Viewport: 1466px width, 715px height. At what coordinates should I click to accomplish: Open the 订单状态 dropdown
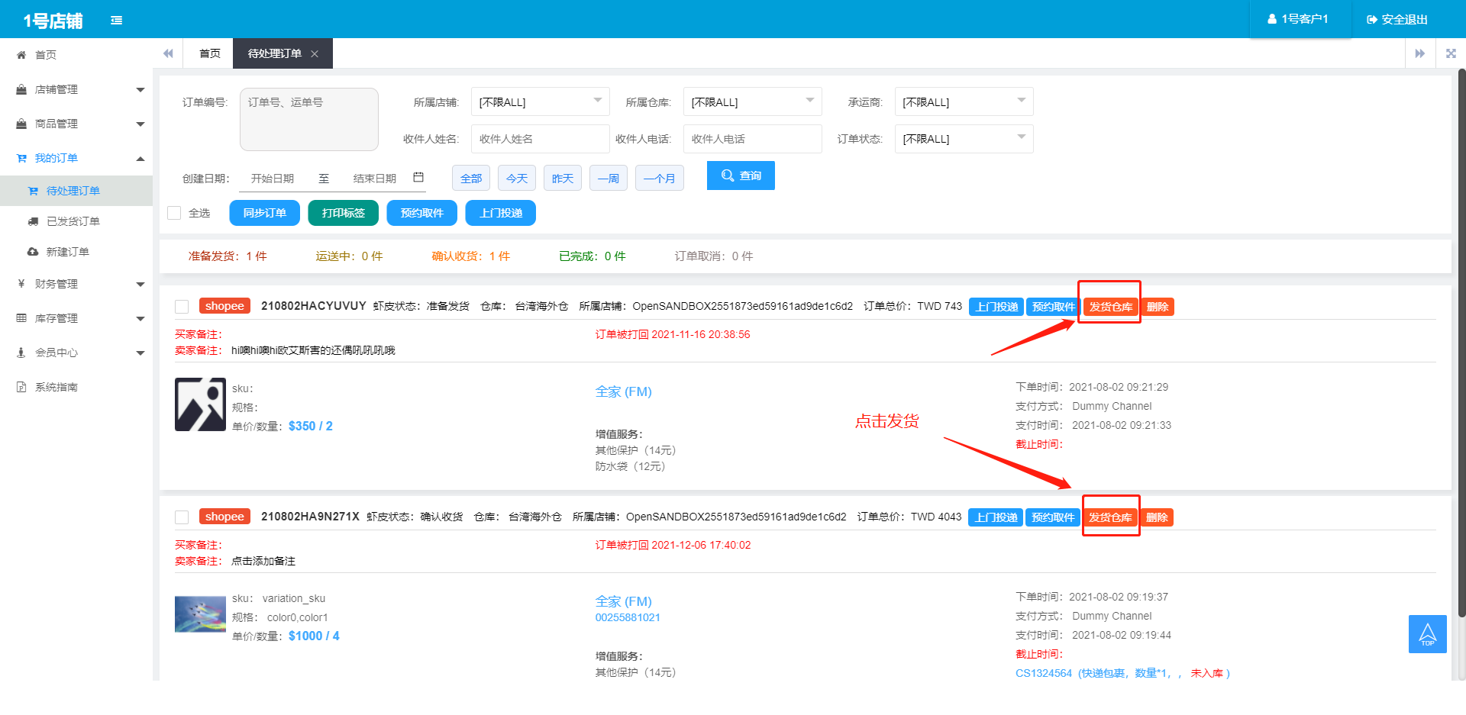coord(964,139)
